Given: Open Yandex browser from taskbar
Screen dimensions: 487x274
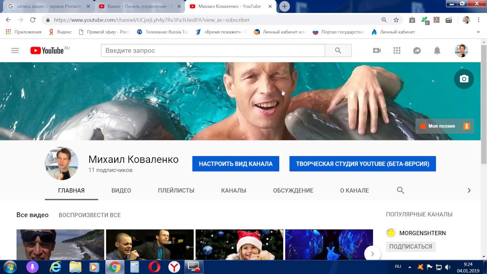Looking at the screenshot, I should pyautogui.click(x=174, y=267).
